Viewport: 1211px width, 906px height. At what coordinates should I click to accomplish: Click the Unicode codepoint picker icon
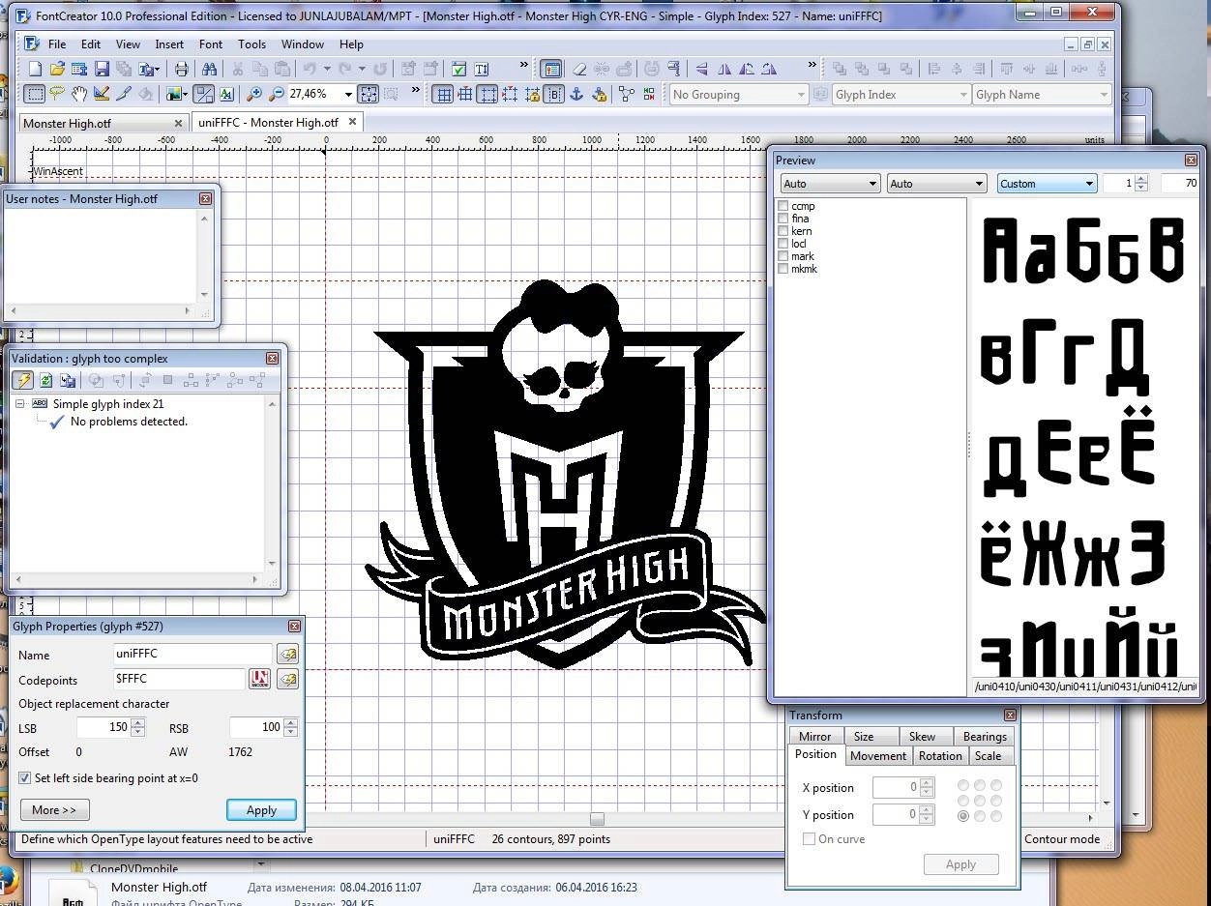coord(259,680)
